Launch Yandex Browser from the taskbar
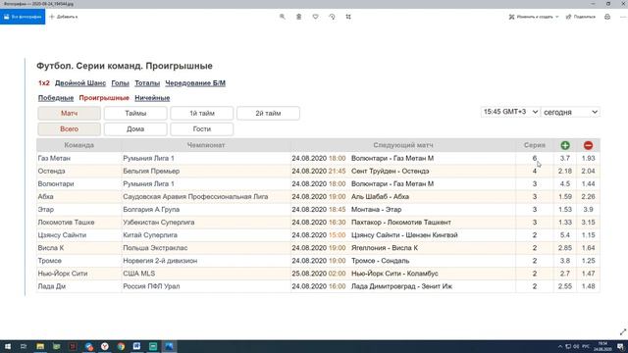 tap(105, 346)
